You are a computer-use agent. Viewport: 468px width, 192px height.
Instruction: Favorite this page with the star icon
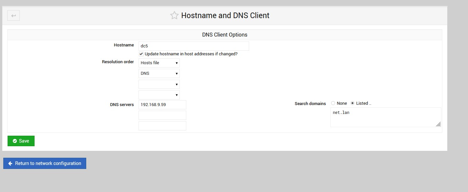point(174,15)
